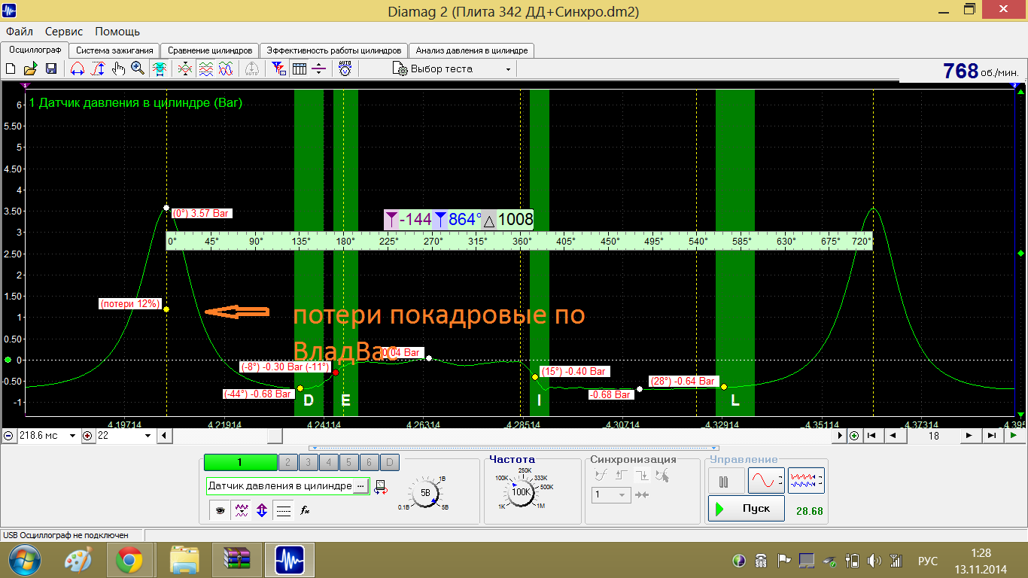Select horizontal measurement tool (red arch icon)
This screenshot has width=1028, height=578.
point(78,69)
